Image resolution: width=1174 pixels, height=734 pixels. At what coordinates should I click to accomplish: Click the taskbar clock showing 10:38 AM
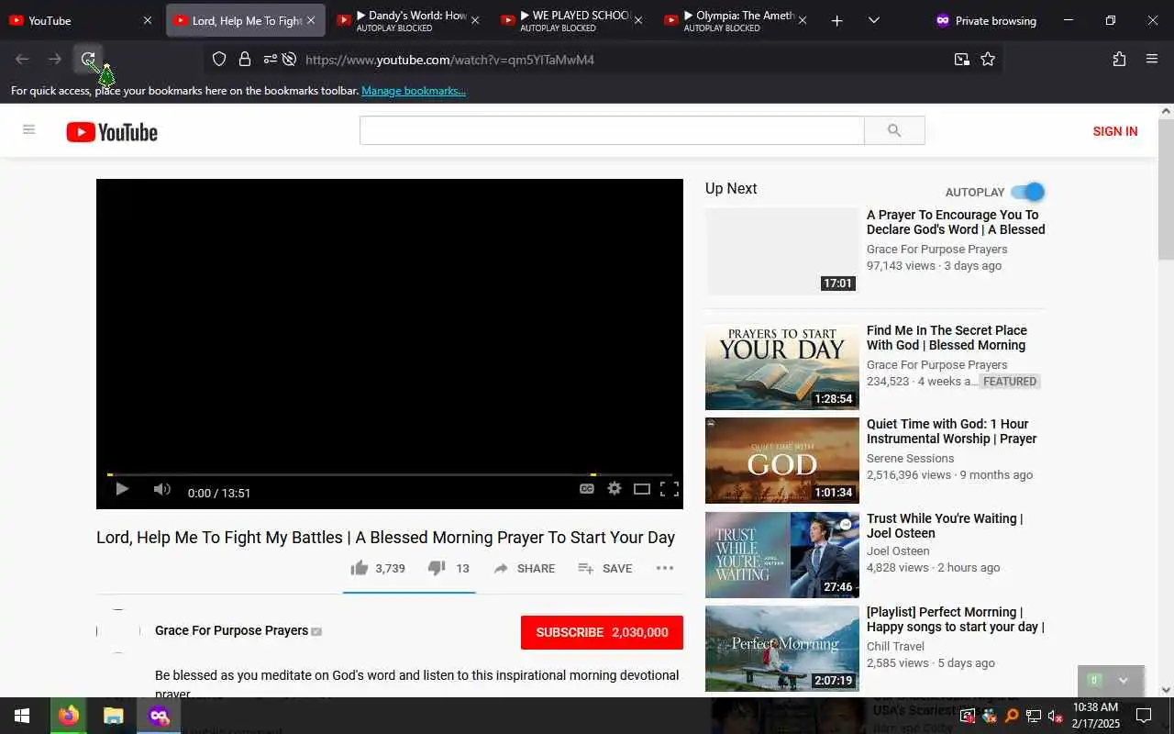click(x=1096, y=716)
